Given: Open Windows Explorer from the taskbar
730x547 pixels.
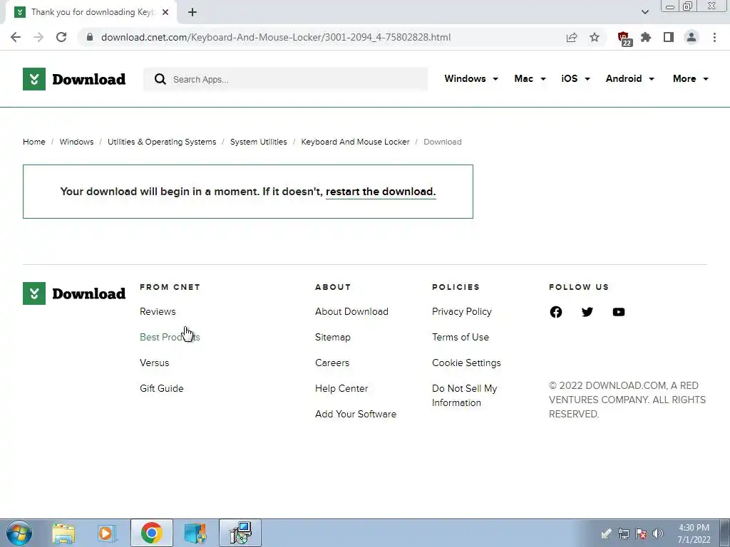Looking at the screenshot, I should 63,533.
